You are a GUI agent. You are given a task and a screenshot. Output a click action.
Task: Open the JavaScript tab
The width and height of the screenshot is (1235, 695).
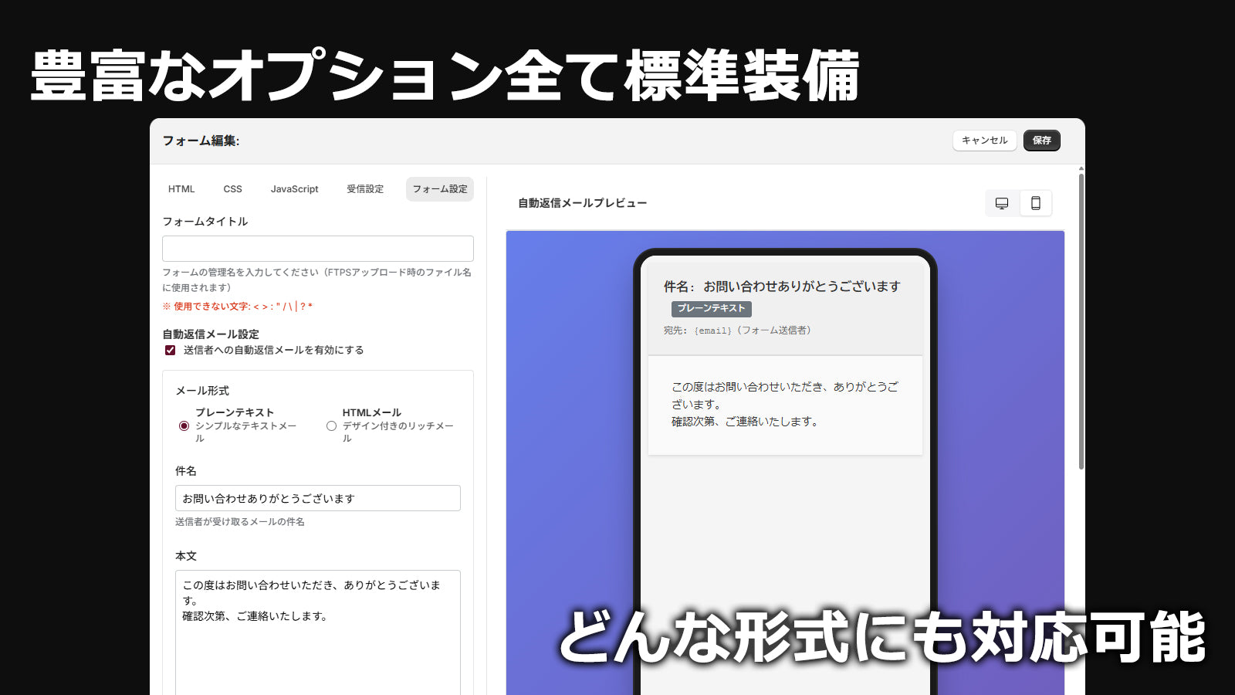pyautogui.click(x=294, y=188)
